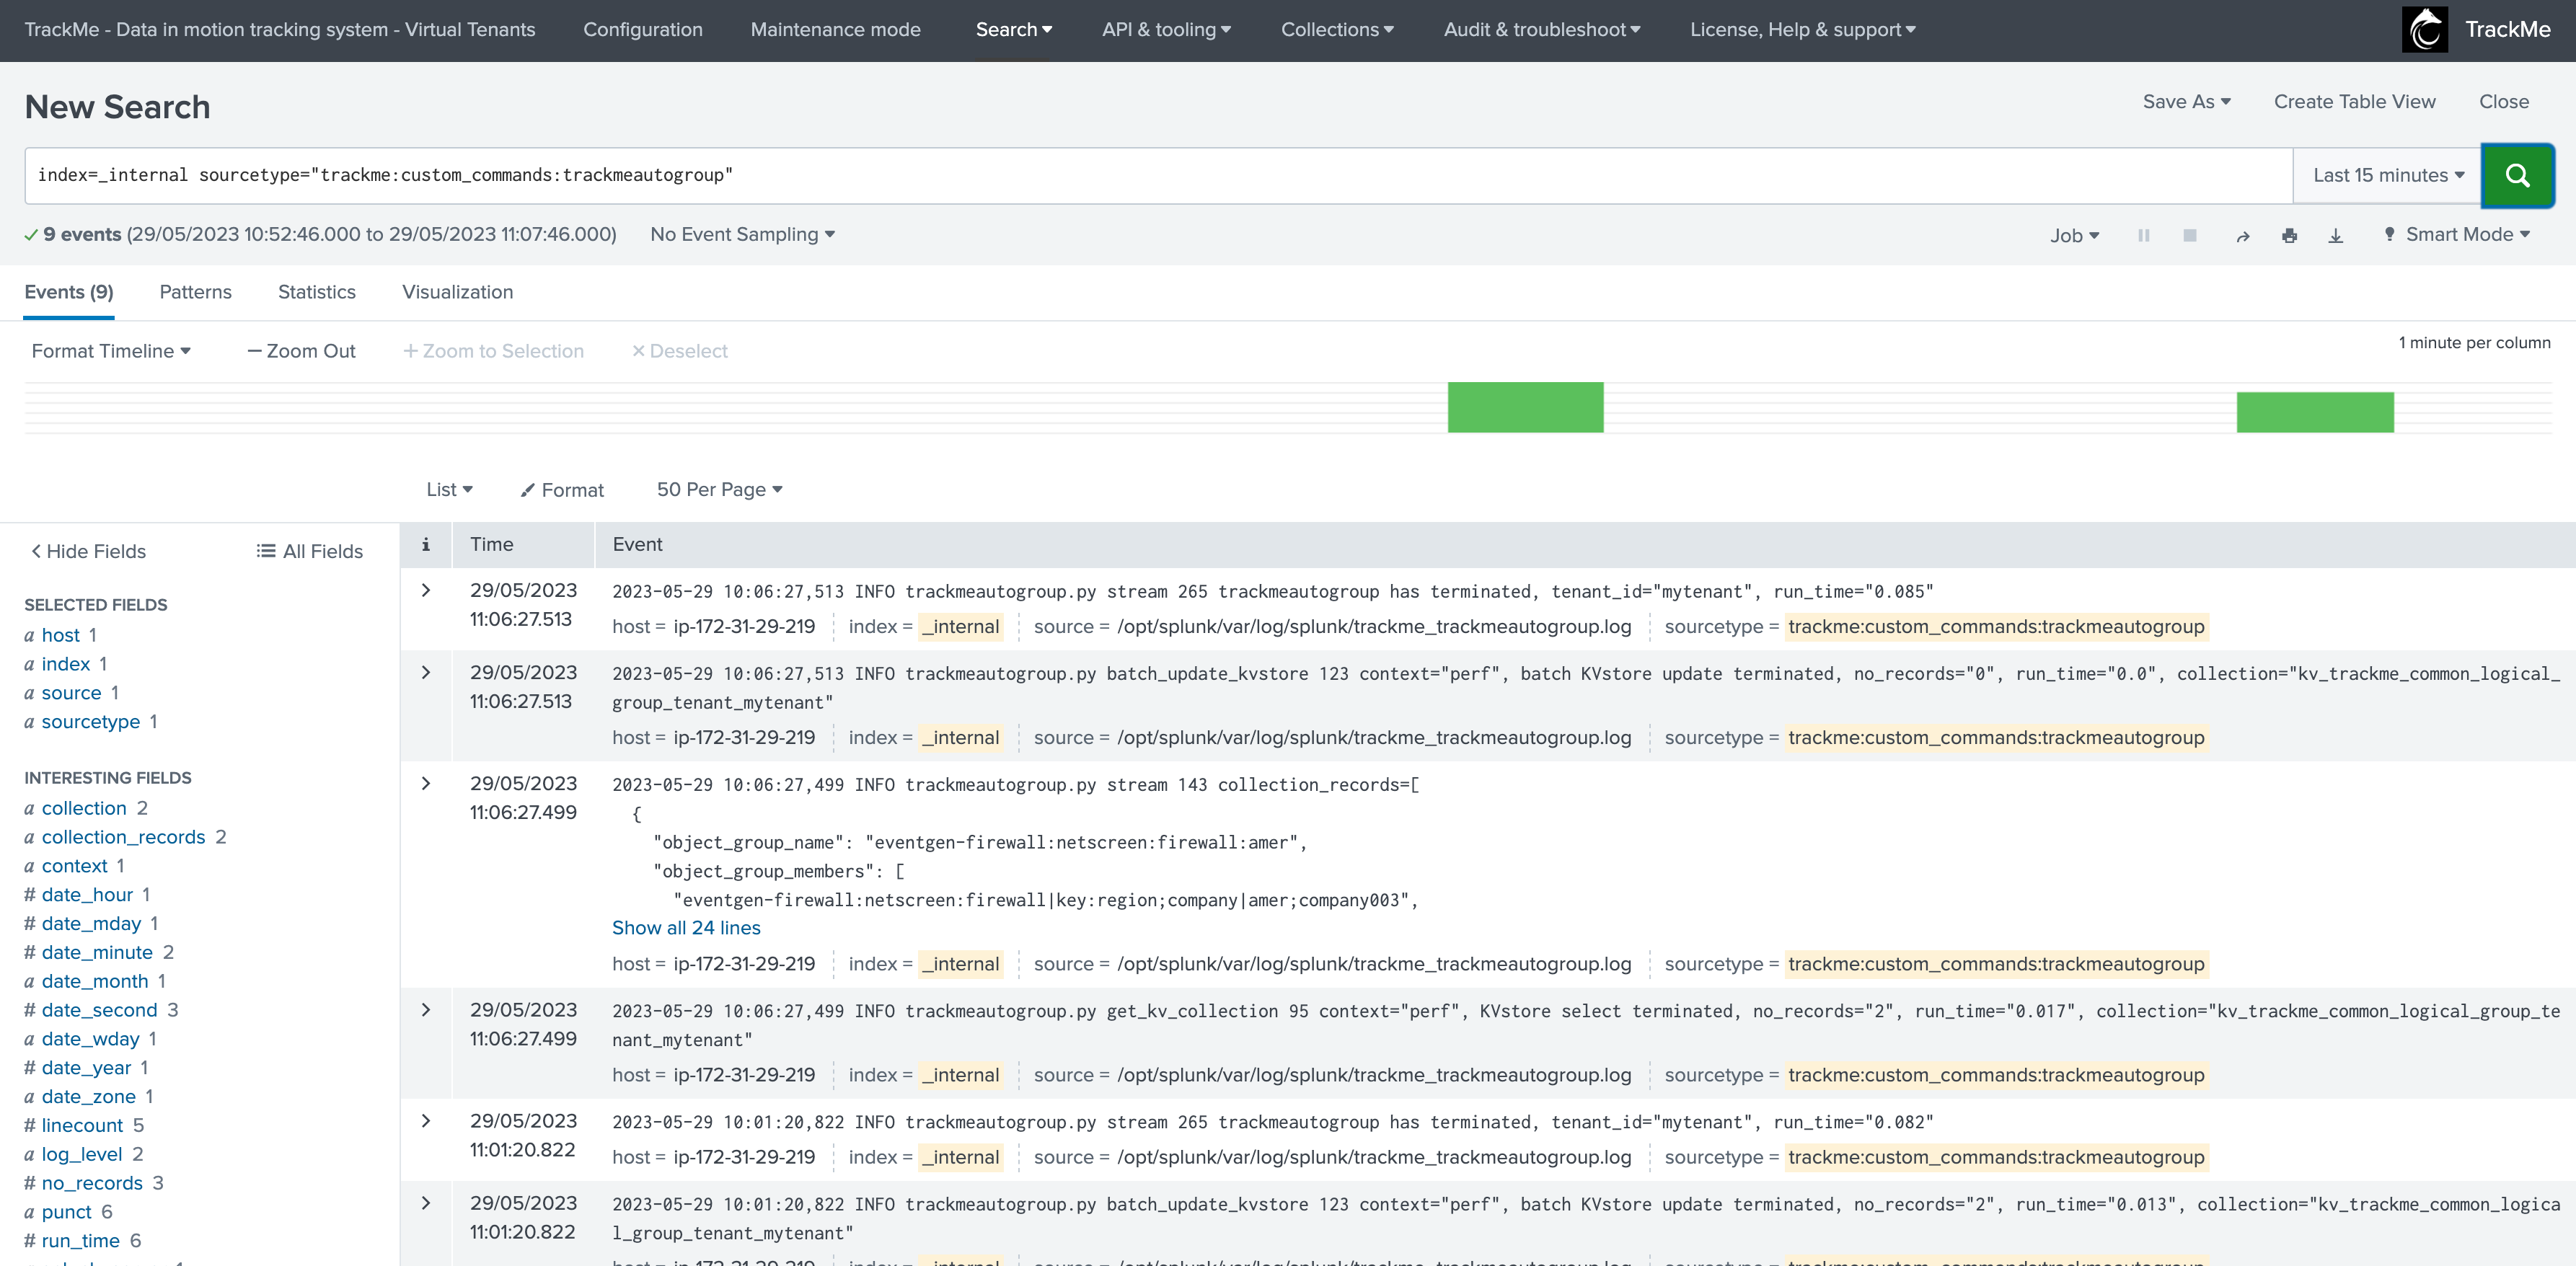The width and height of the screenshot is (2576, 1266).
Task: Expand the first 11:06:27.513 event row
Action: click(x=426, y=590)
